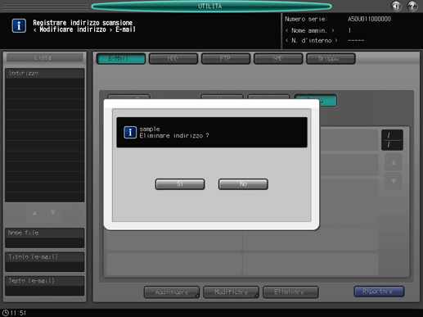Switch to the HDD tab
Image resolution: width=423 pixels, height=317 pixels.
coord(173,58)
